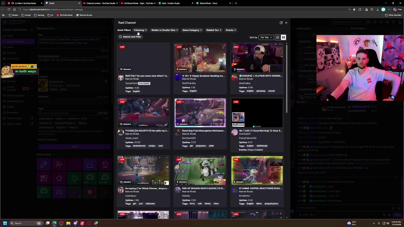Switch to Raid Creator Studio tab
Screen dimensions: 404x227
175,3
